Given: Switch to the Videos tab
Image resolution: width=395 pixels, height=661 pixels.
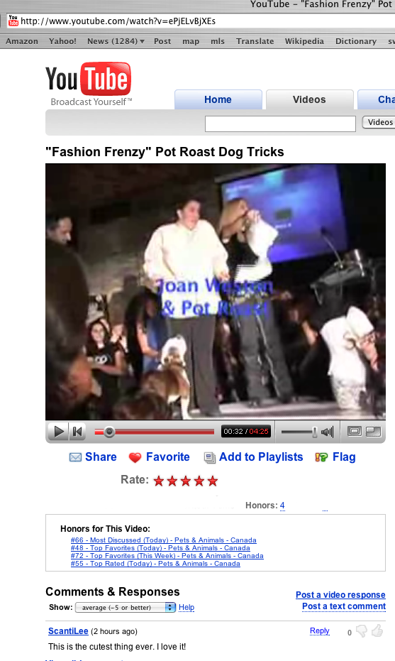Looking at the screenshot, I should point(309,99).
